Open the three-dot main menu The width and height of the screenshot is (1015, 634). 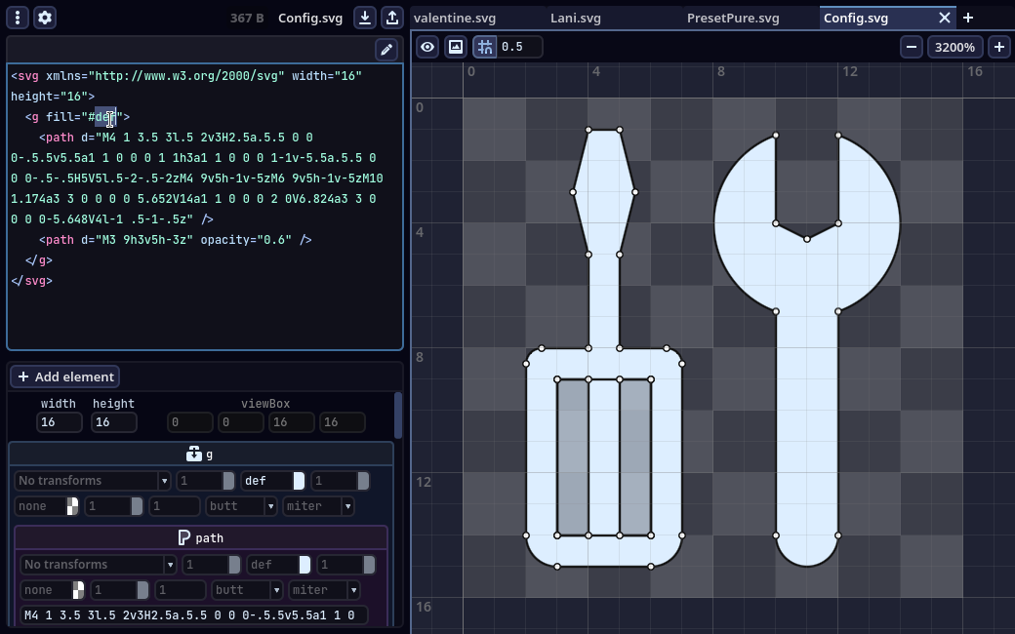tap(18, 18)
